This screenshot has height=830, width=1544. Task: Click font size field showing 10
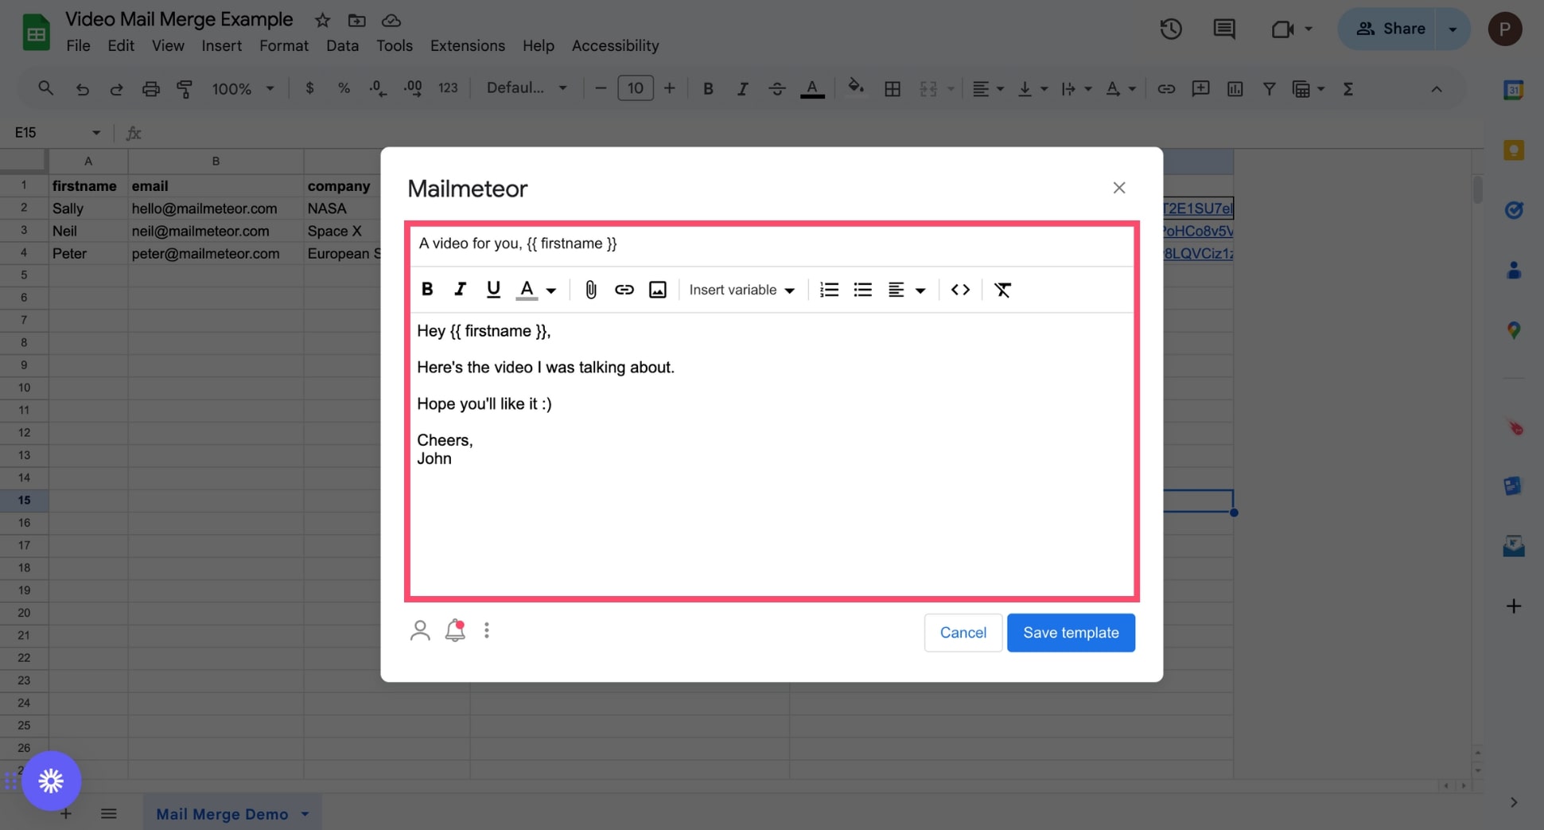pyautogui.click(x=635, y=88)
